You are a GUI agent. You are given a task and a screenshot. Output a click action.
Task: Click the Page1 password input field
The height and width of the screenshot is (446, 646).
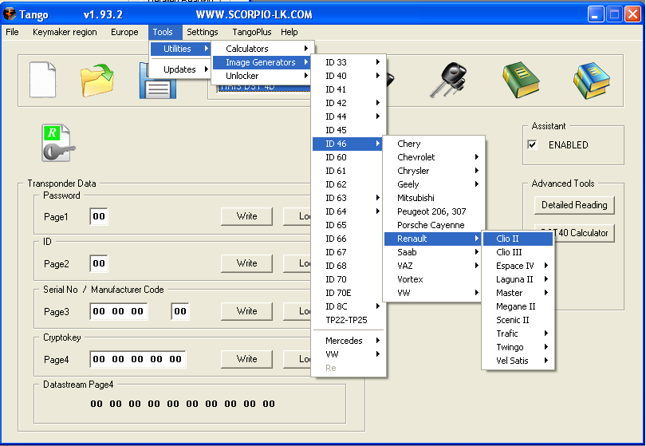[99, 216]
